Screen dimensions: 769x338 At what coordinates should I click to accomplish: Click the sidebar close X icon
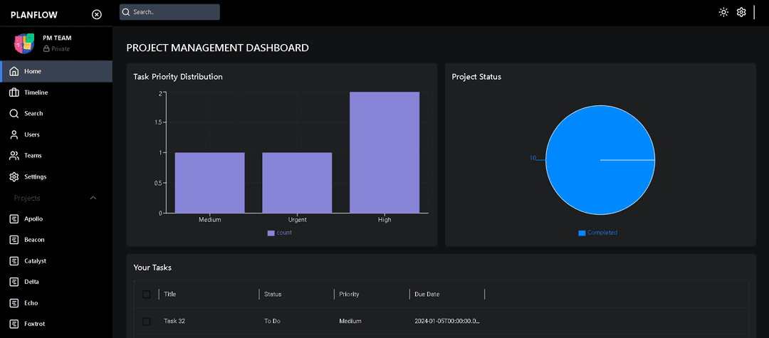97,14
